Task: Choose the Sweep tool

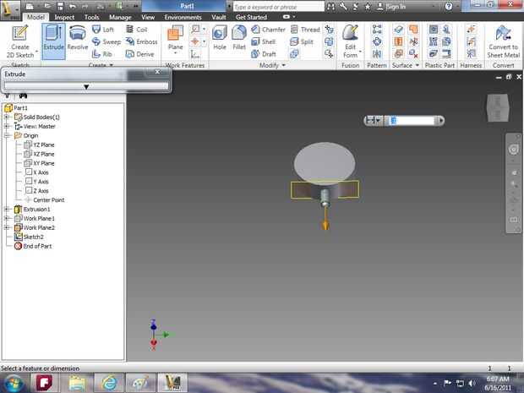Action: pyautogui.click(x=106, y=41)
